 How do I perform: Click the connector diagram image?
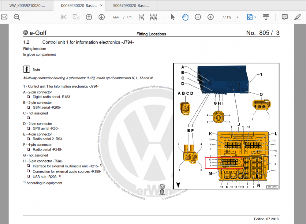click(x=226, y=126)
